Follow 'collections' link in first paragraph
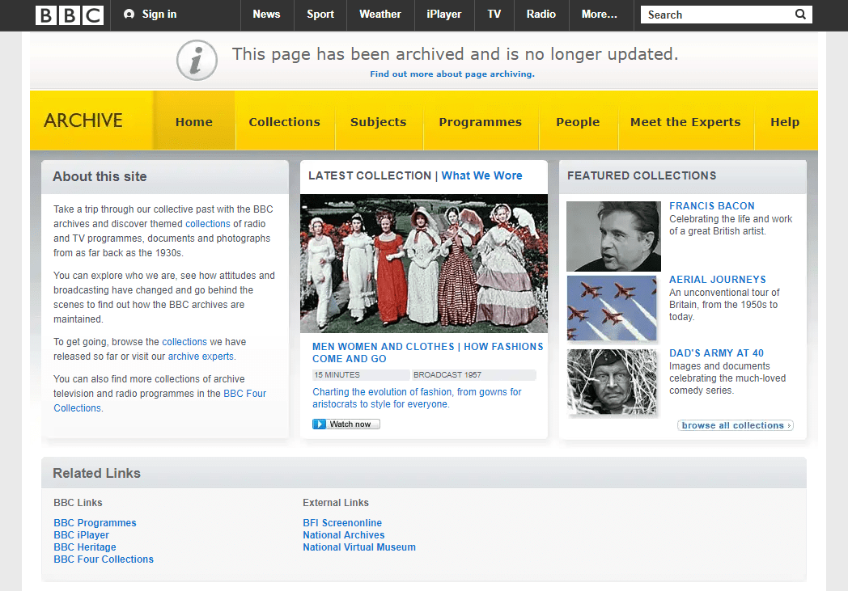This screenshot has height=591, width=848. click(208, 224)
